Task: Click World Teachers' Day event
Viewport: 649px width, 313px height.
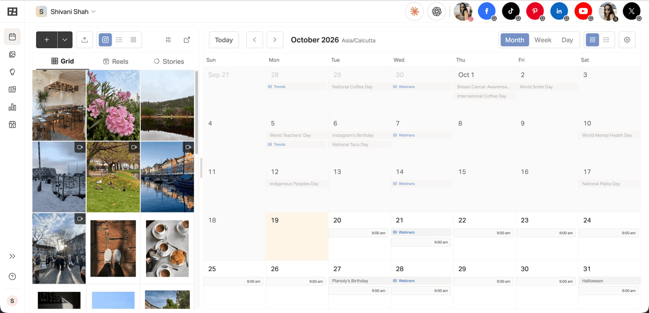Action: pyautogui.click(x=297, y=136)
